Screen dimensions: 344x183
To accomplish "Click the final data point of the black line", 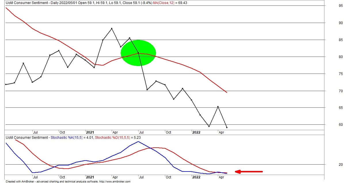I will pos(227,128).
